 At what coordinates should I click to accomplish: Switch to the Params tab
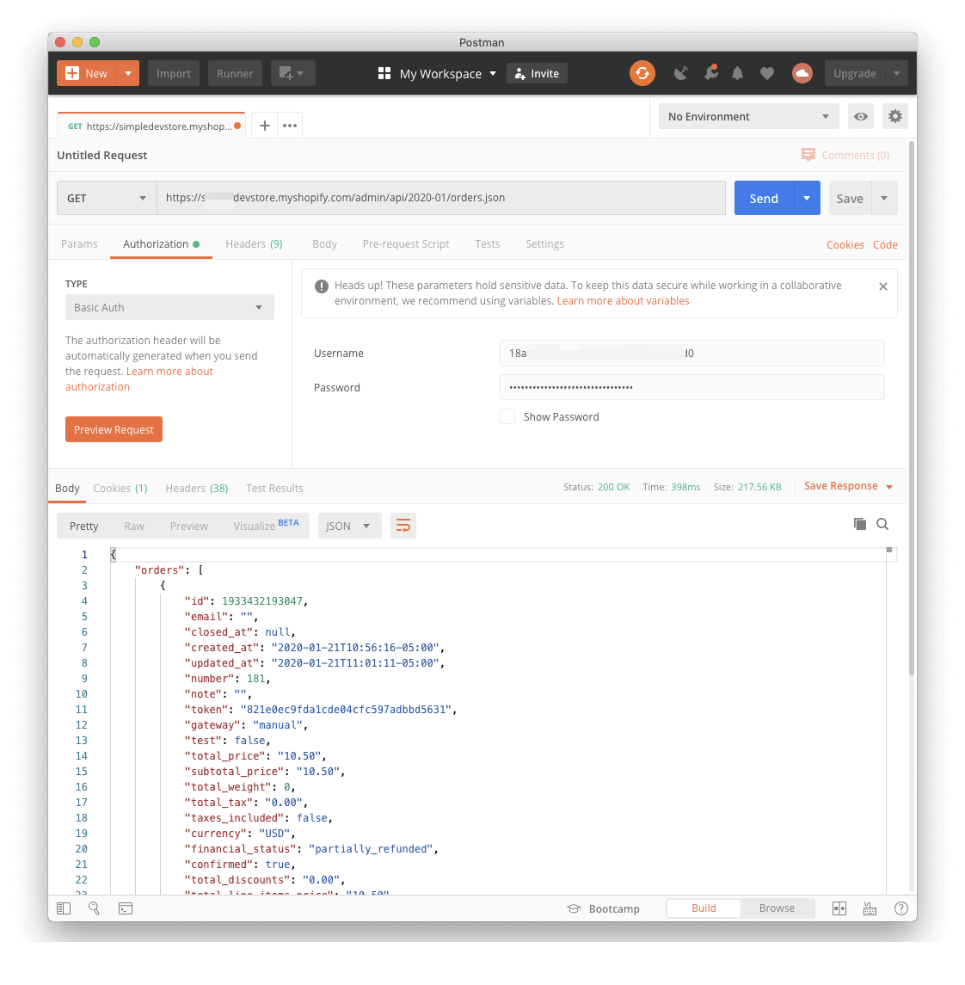click(79, 244)
